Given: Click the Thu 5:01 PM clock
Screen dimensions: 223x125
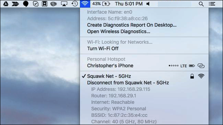Looking at the screenshot, I should 129,4.
